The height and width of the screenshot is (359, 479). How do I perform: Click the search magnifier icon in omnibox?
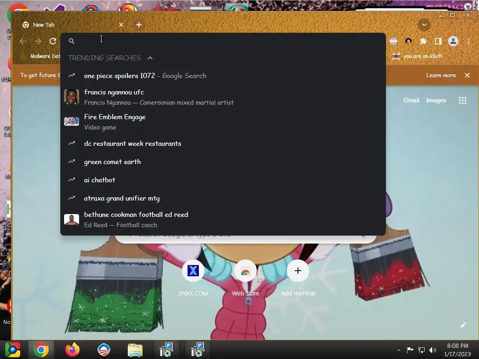(x=72, y=41)
